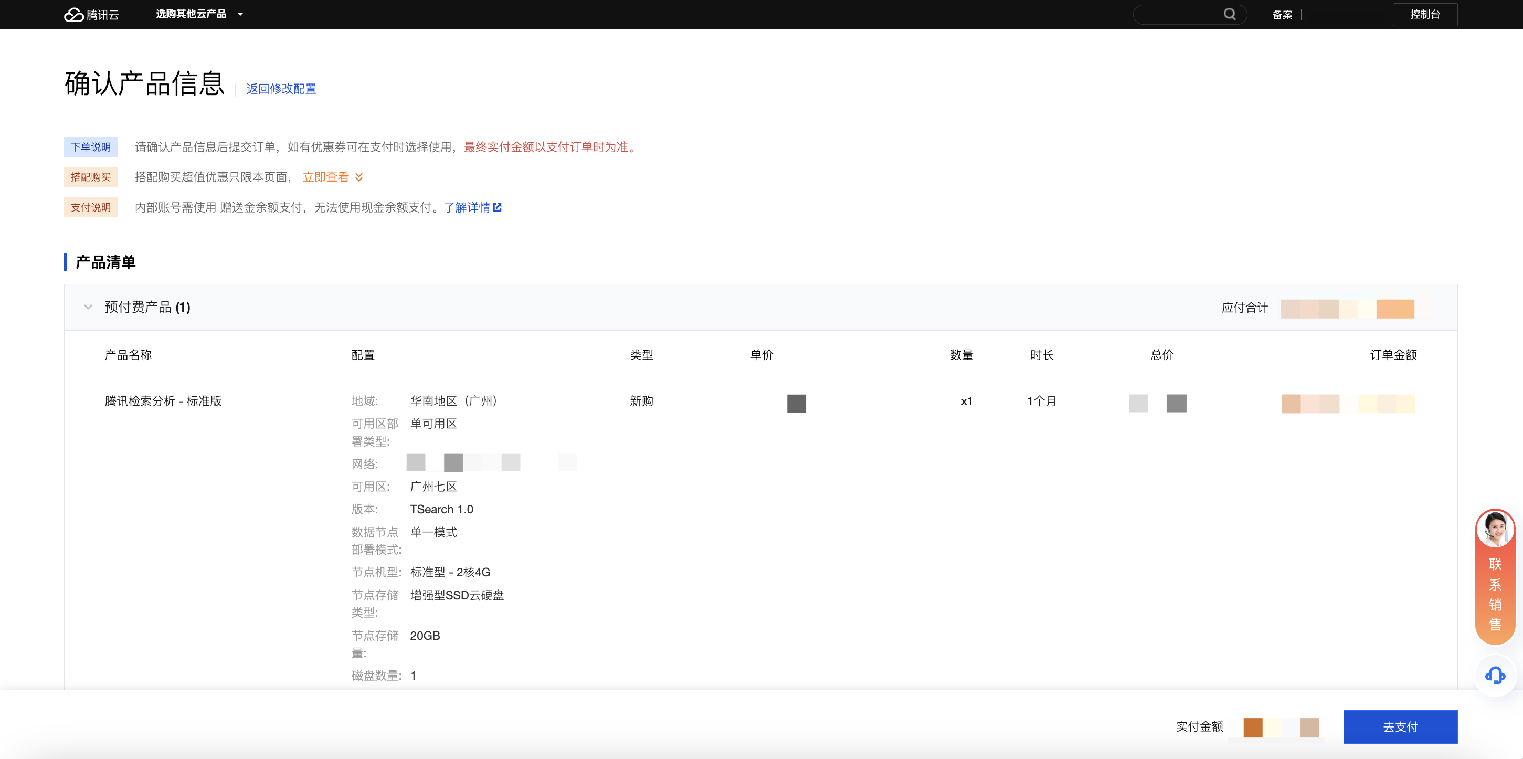Click the search magnifier icon
1523x759 pixels.
[1229, 14]
